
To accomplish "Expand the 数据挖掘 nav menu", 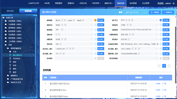I will click(x=121, y=3).
